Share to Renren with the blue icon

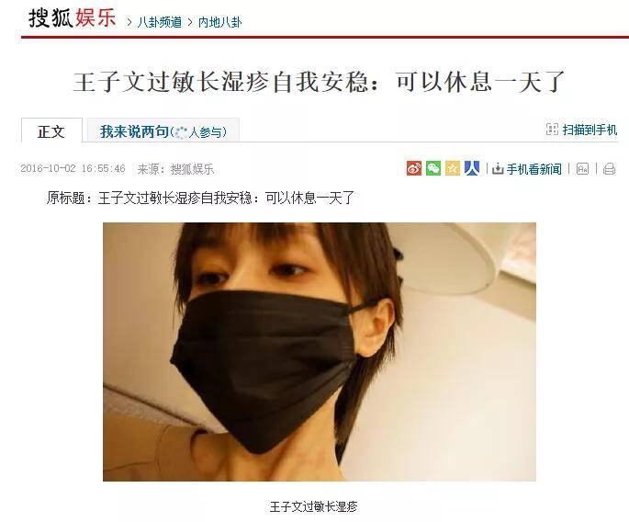(x=472, y=168)
